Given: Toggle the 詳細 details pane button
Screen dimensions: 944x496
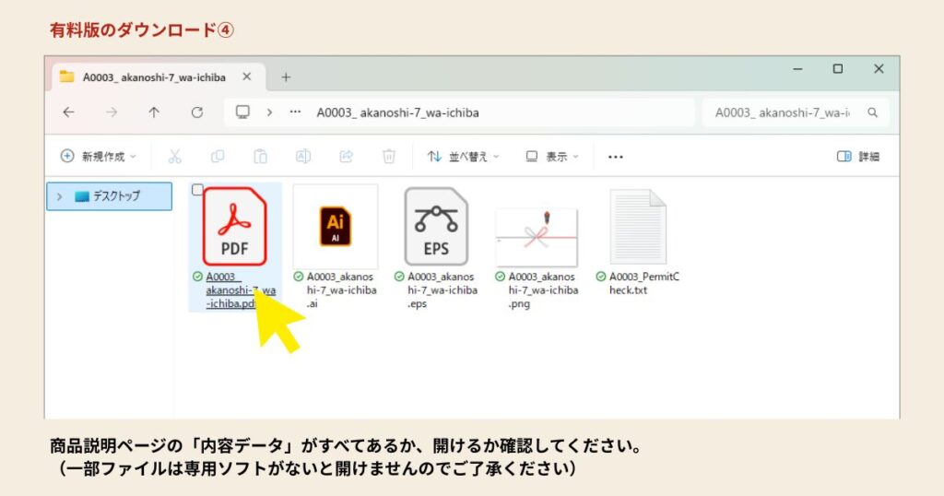Looking at the screenshot, I should [x=857, y=157].
